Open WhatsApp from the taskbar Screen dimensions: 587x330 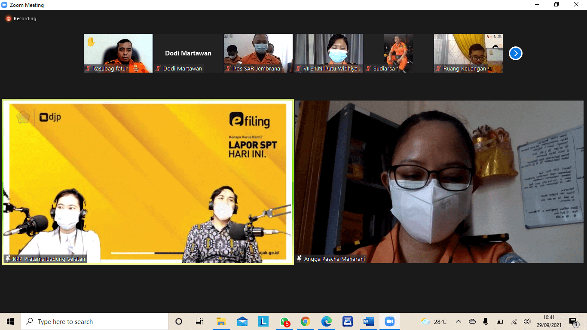click(x=284, y=321)
